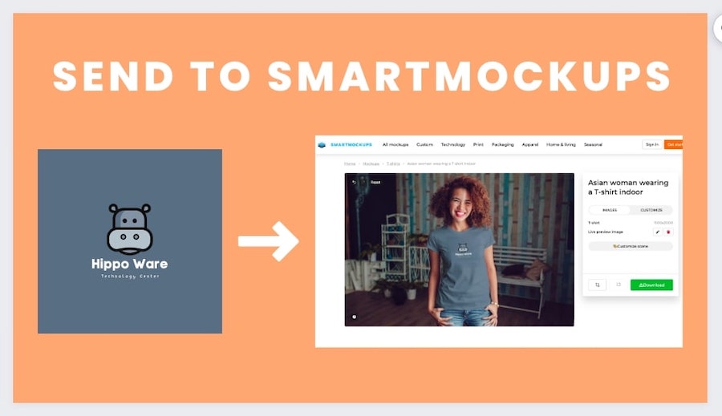Click Reset on the mockup preview

pyautogui.click(x=375, y=182)
